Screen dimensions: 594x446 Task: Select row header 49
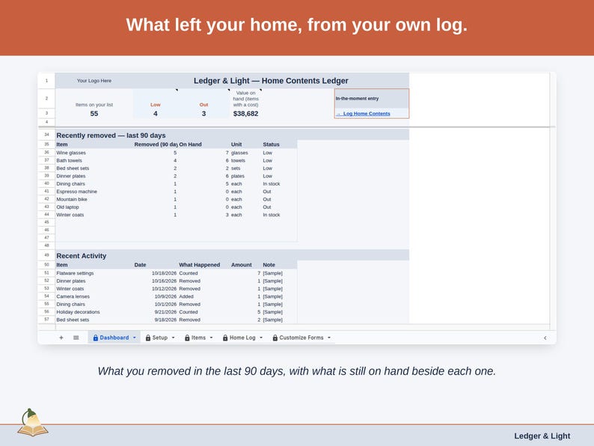point(46,255)
